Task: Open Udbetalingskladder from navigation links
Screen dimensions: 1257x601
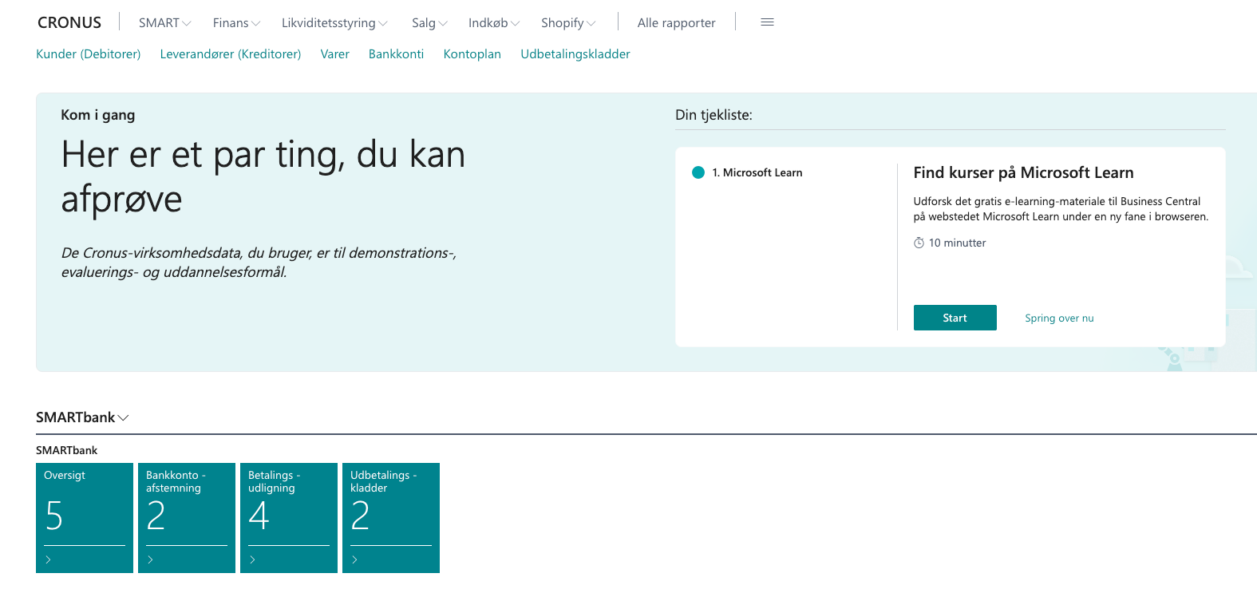Action: click(x=575, y=54)
